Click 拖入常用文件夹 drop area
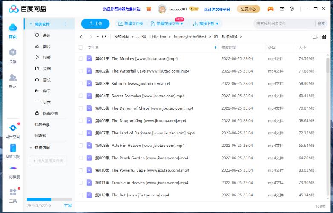Image resolution: width=333 pixels, height=213 pixels. point(49,160)
